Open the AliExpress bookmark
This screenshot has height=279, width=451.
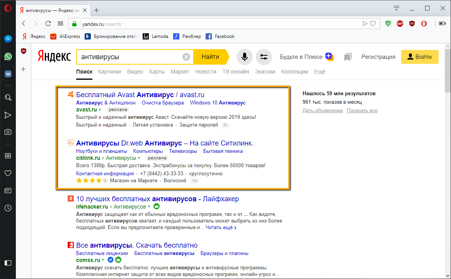click(65, 36)
